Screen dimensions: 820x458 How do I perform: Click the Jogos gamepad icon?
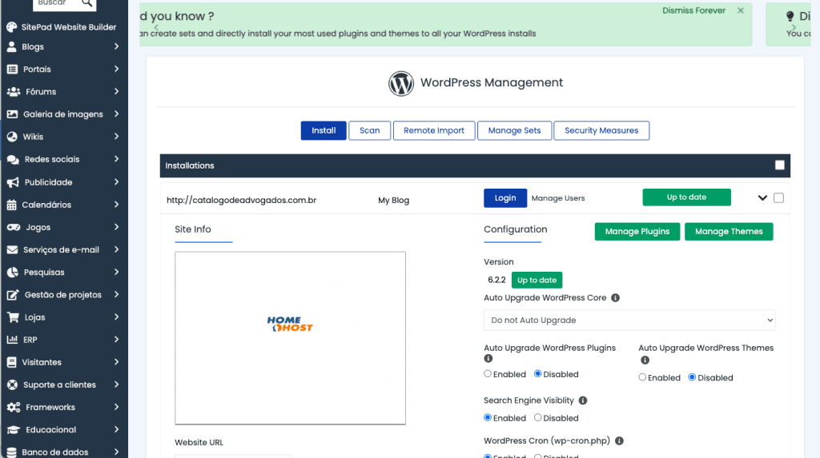pos(14,227)
